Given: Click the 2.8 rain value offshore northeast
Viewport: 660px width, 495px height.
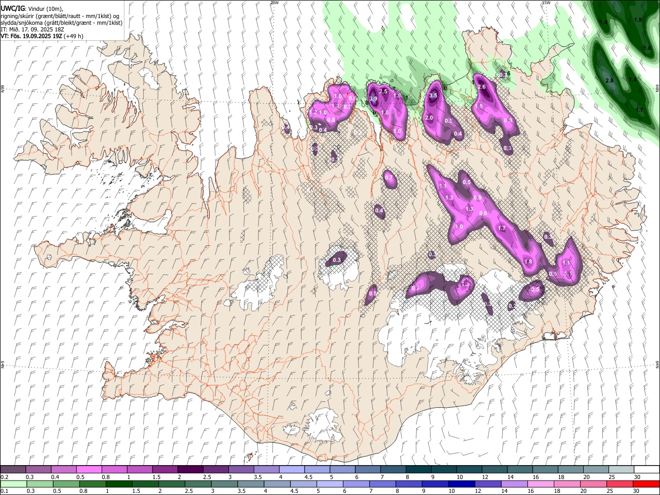Looking at the screenshot, I should [x=609, y=81].
